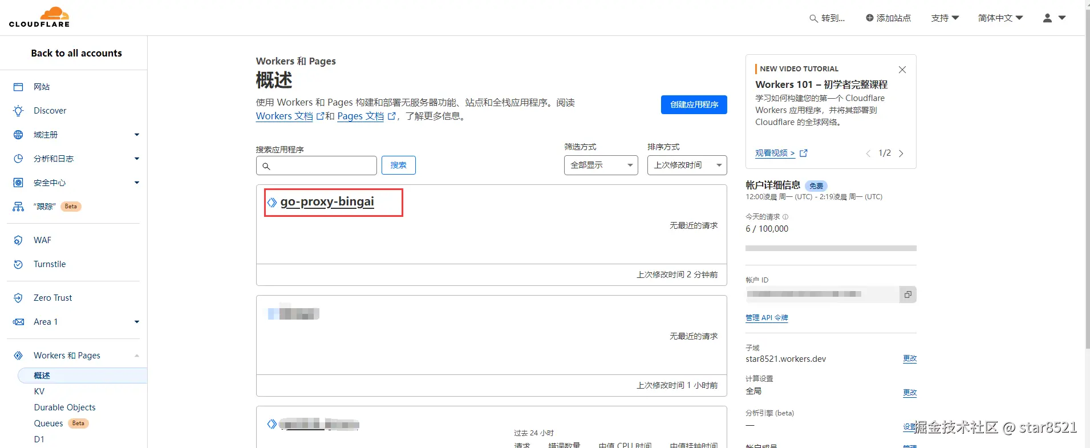The width and height of the screenshot is (1090, 448).
Task: Click worker icon beside go-proxy-bingai
Action: point(272,202)
